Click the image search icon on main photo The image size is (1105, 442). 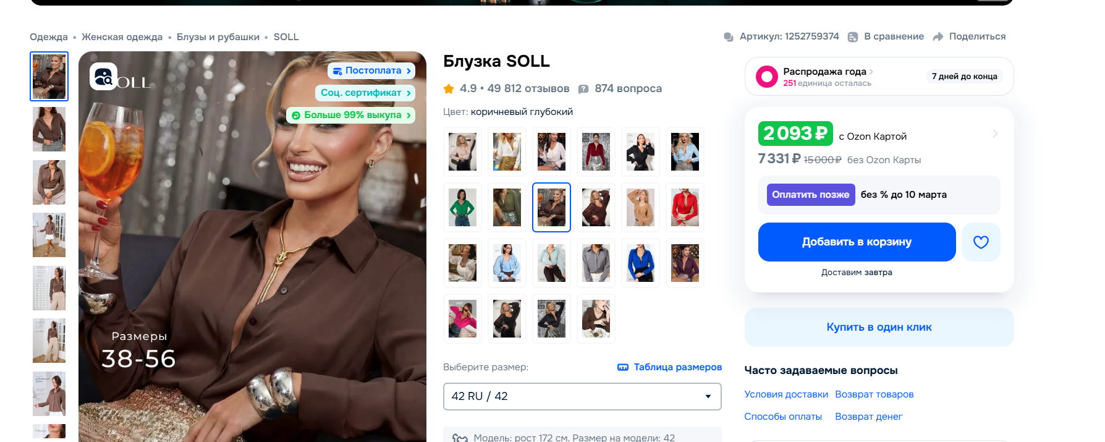(104, 77)
